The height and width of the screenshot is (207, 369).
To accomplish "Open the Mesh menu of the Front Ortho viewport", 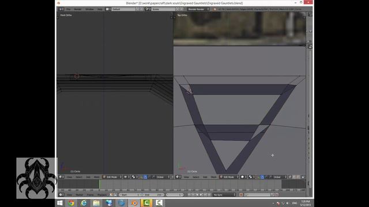I will pyautogui.click(x=96, y=177).
